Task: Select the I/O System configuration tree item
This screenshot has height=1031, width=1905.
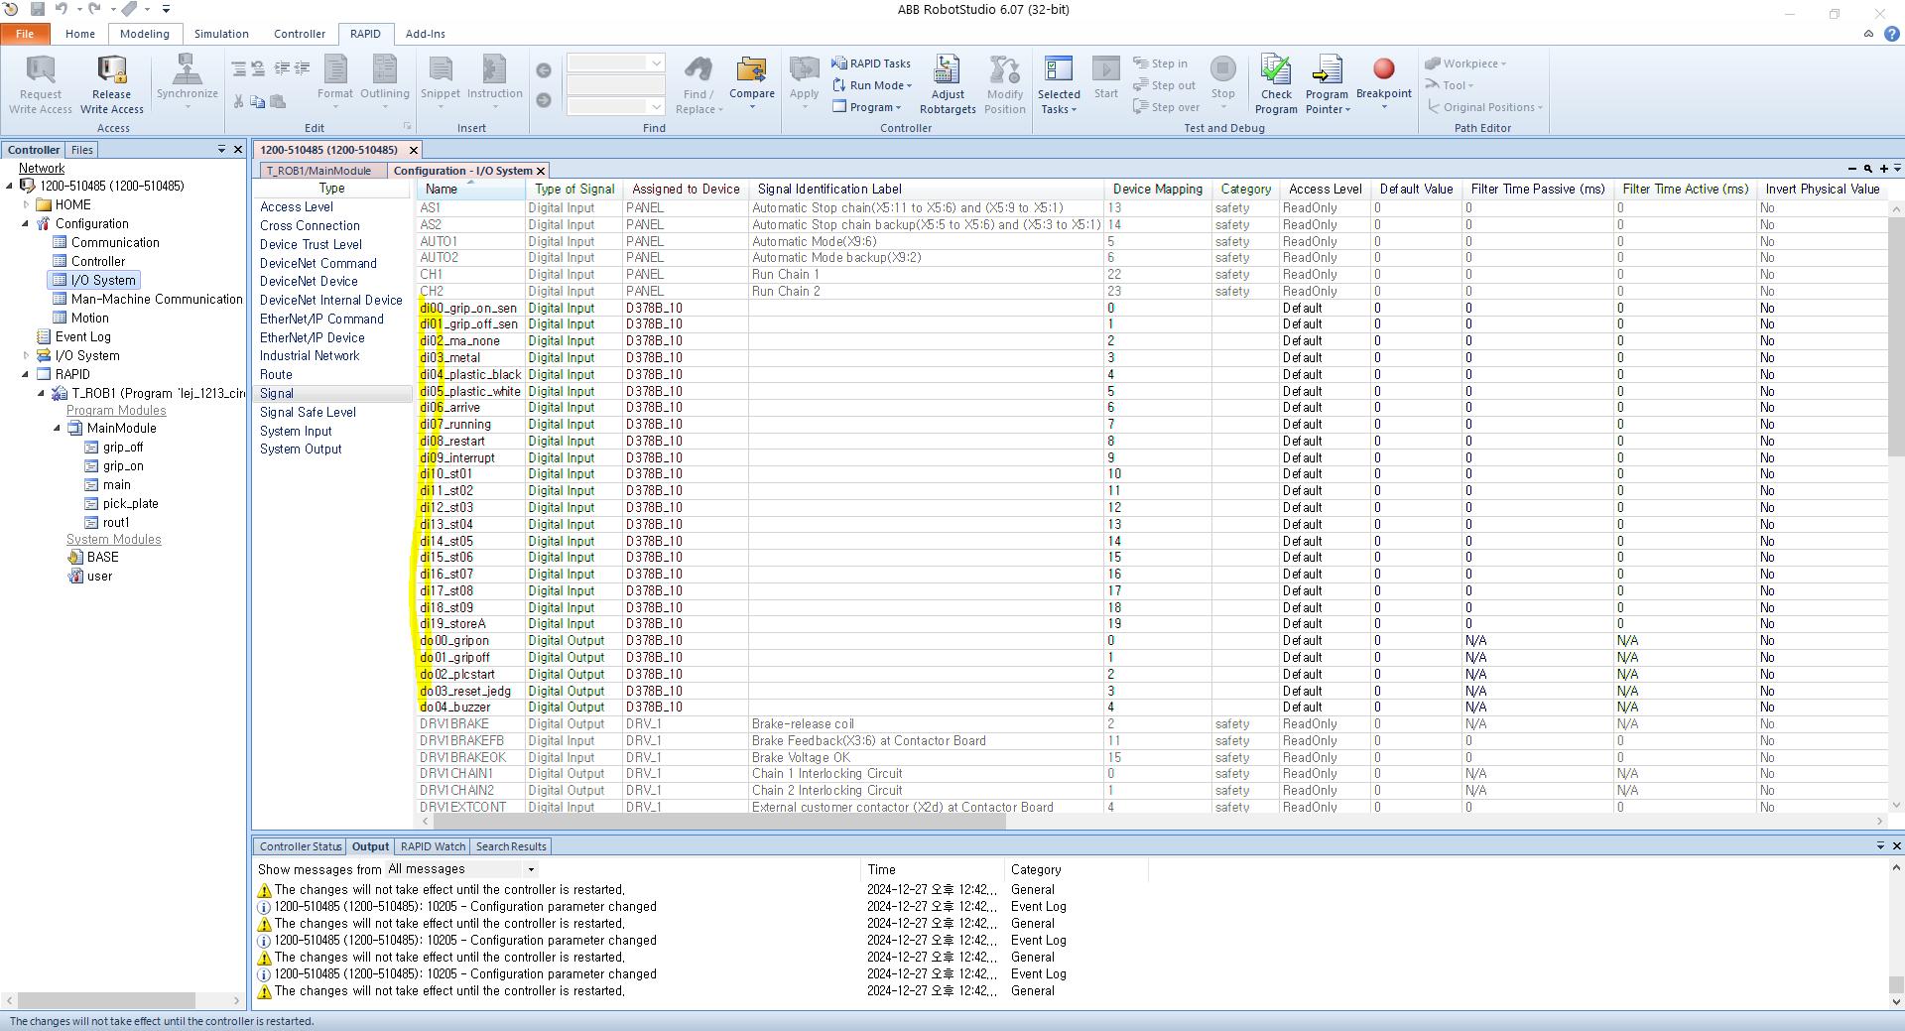Action: click(x=95, y=281)
